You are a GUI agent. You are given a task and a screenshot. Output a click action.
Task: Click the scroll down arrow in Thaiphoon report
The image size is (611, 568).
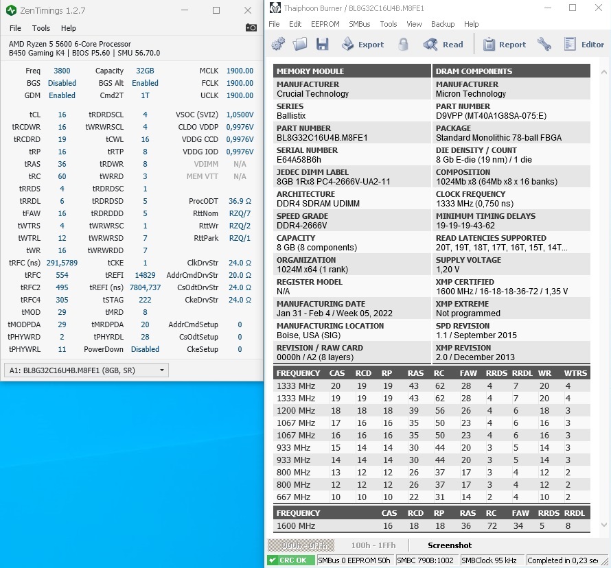[604, 525]
